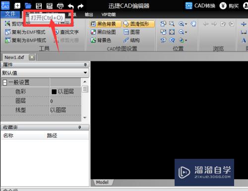Click the Print icon in quick toolbar
This screenshot has height=191, width=248.
pyautogui.click(x=60, y=6)
